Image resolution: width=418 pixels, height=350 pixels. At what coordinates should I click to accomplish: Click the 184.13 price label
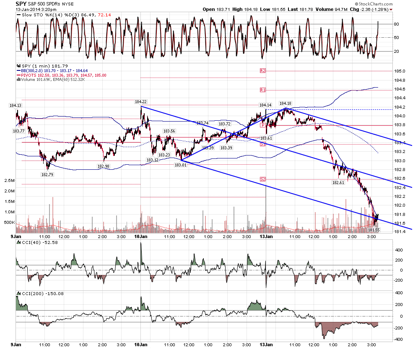click(16, 105)
